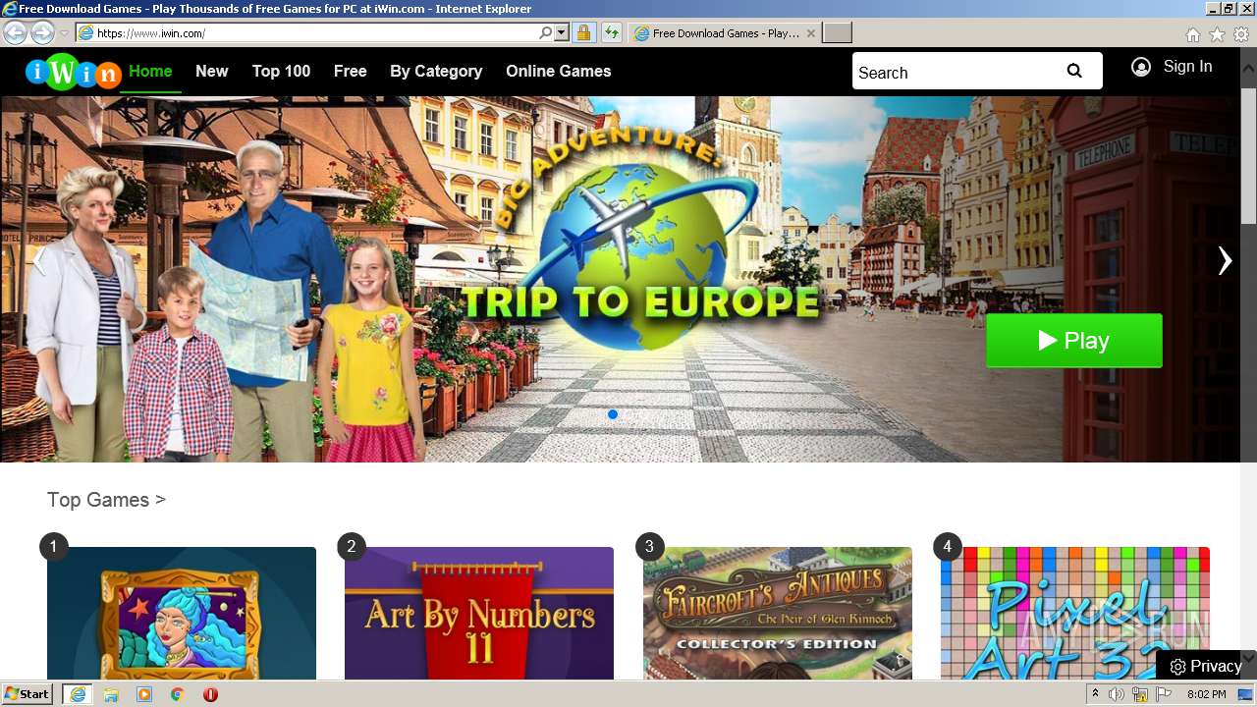Go forward with the browser forward arrow
This screenshot has height=707, width=1257.
[42, 32]
